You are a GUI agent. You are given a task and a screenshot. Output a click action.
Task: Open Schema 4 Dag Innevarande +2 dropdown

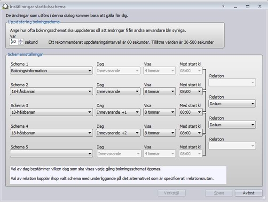pyautogui.click(x=118, y=133)
